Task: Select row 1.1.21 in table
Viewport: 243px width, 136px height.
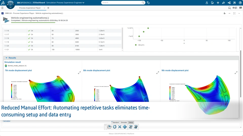Action: tap(63, 50)
